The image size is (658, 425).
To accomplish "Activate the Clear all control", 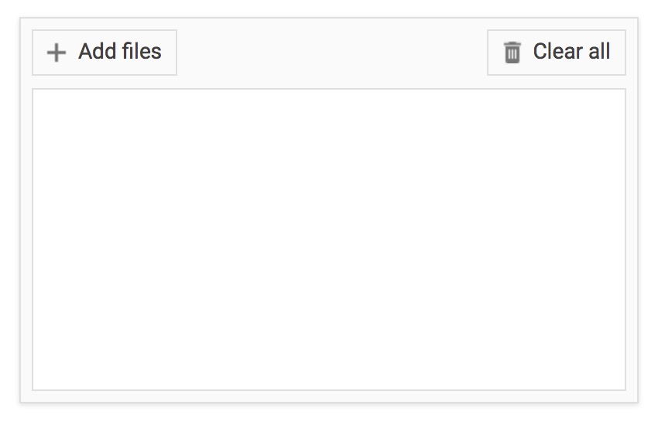I will pos(556,53).
